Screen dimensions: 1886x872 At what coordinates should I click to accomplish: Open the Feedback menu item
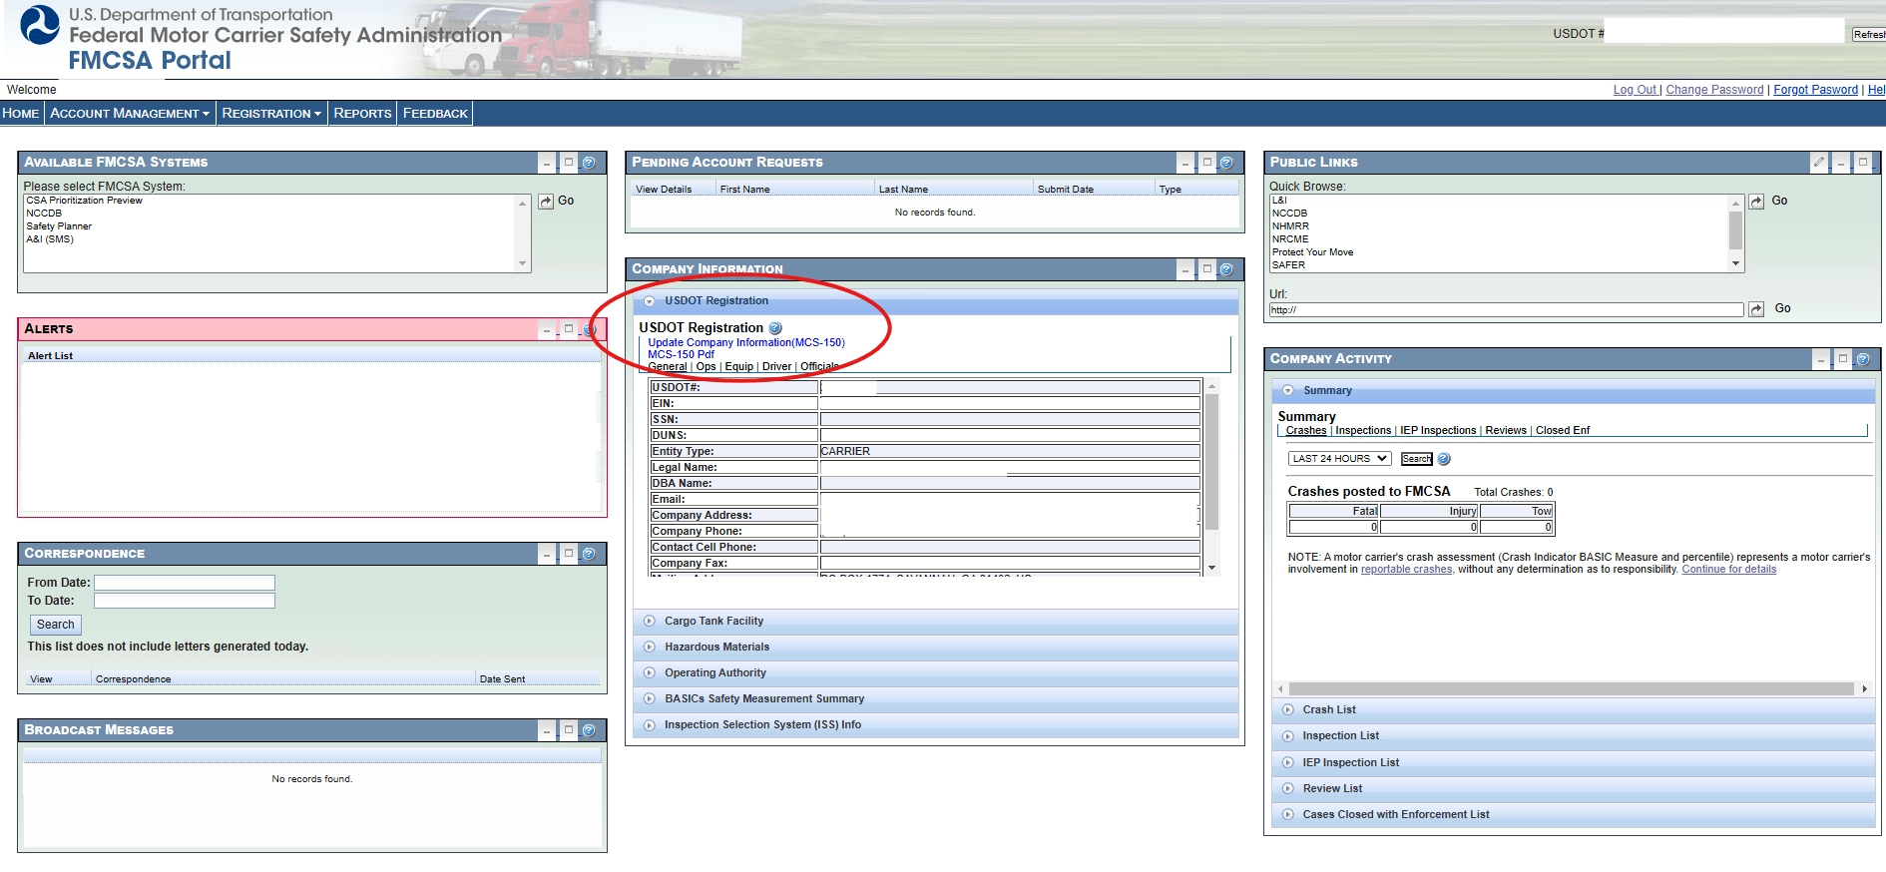point(435,114)
